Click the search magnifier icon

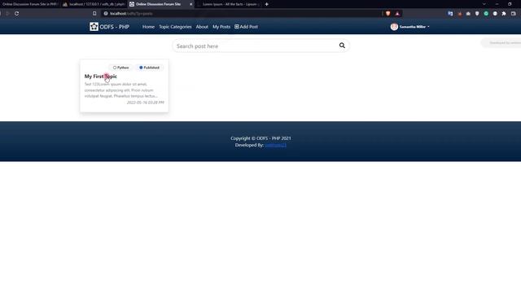342,46
